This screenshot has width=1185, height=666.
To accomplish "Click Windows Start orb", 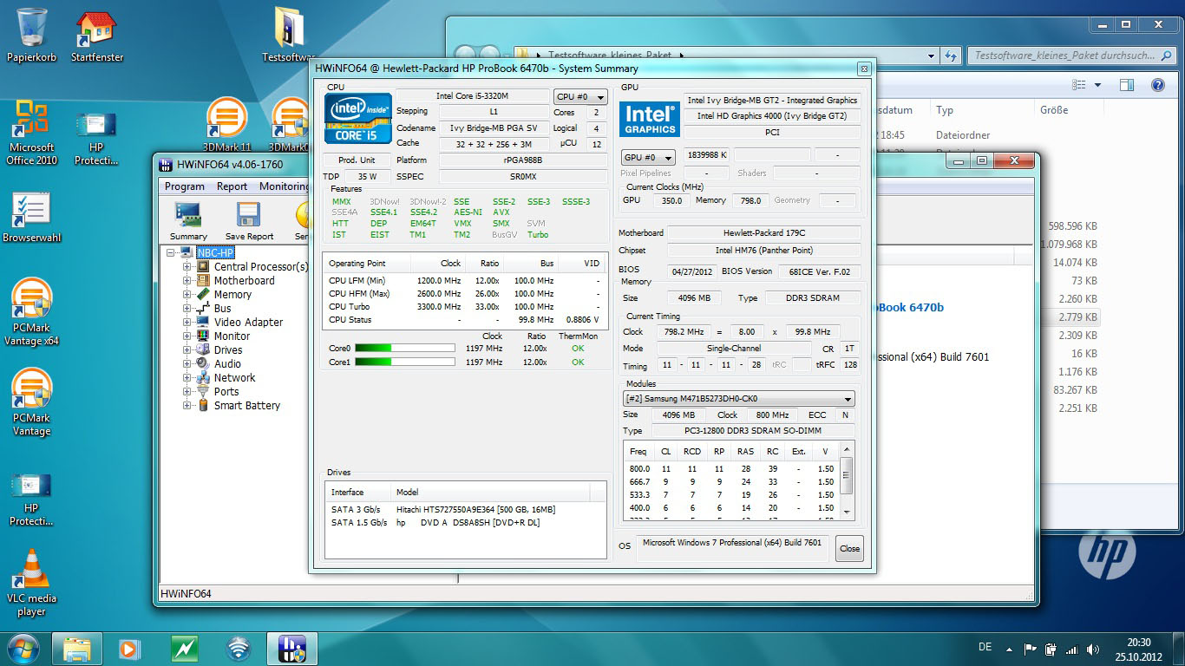I will click(x=23, y=648).
